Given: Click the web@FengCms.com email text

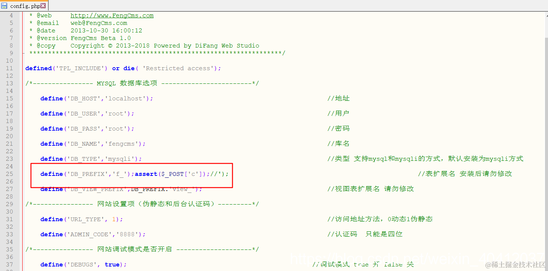Looking at the screenshot, I should tap(99, 23).
